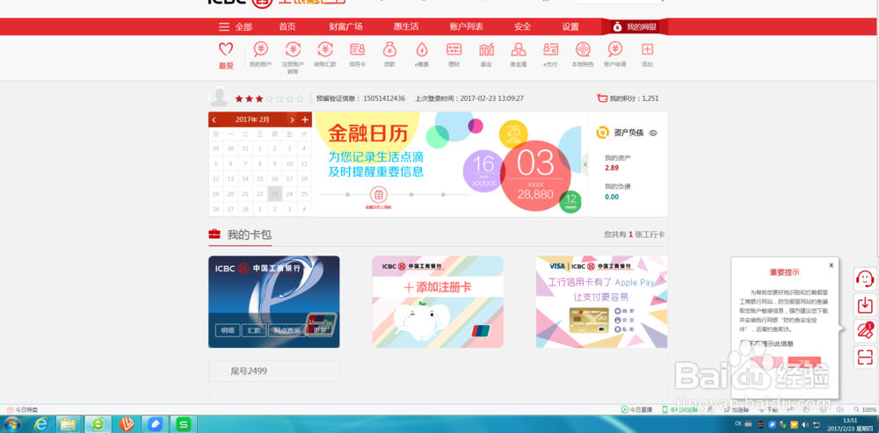Go to next month in calendar

point(292,119)
